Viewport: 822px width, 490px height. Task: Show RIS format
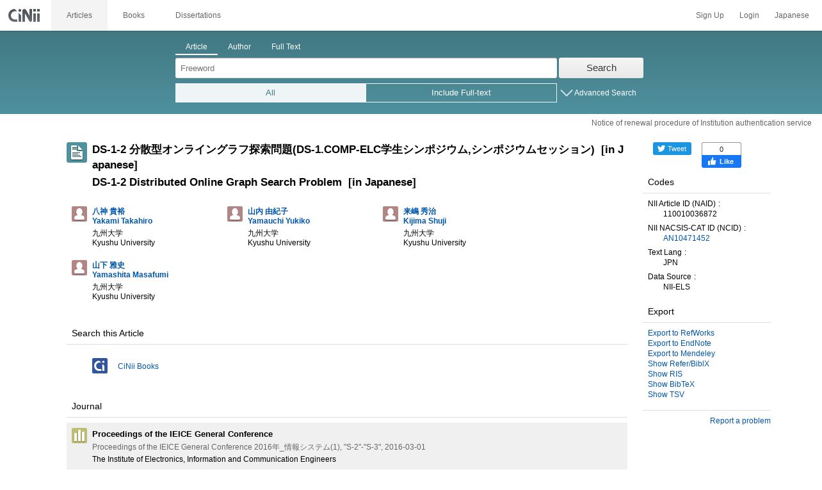click(x=665, y=374)
